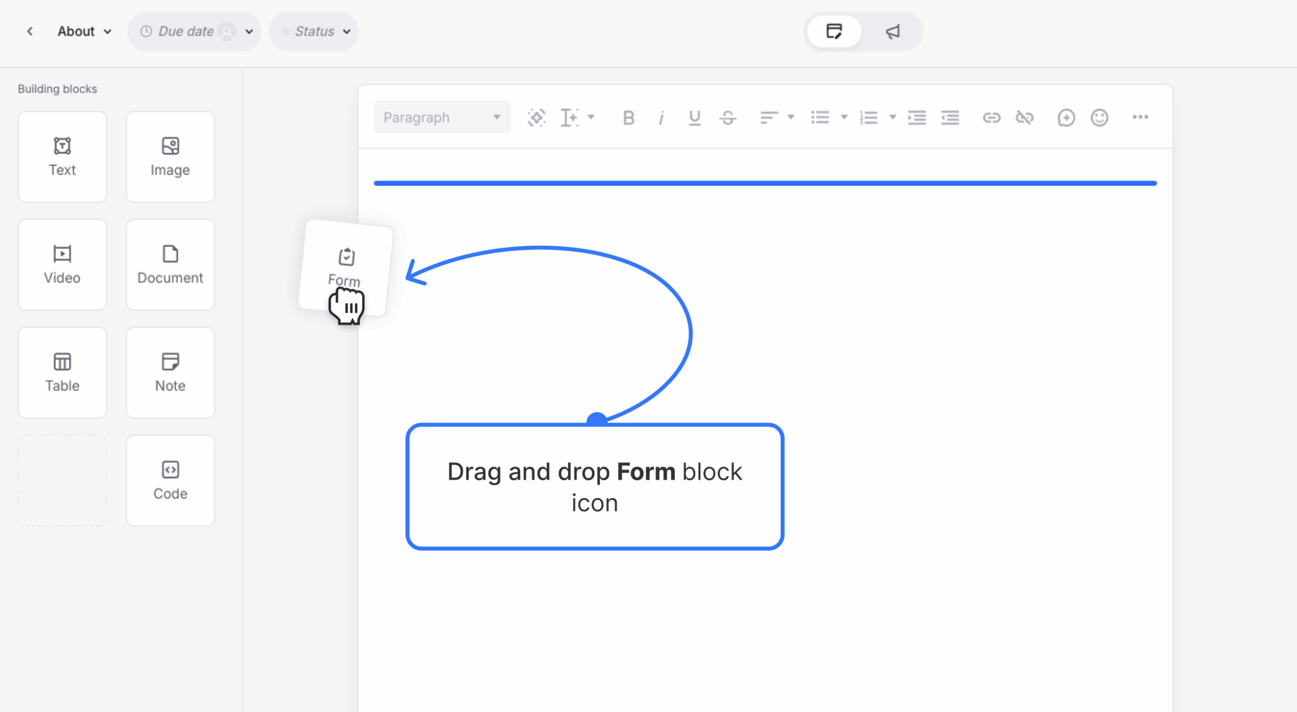Toggle the editor view with the page-edit icon
Screen dimensions: 1297x712
[833, 31]
